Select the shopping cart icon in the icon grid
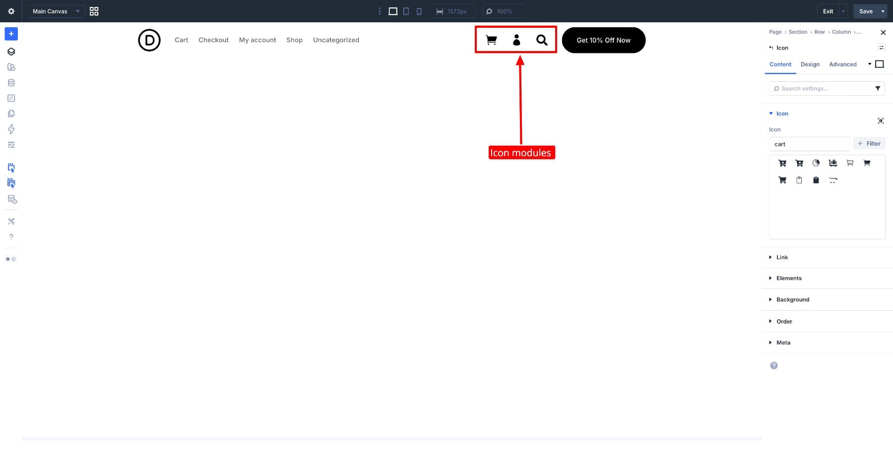 pos(782,163)
